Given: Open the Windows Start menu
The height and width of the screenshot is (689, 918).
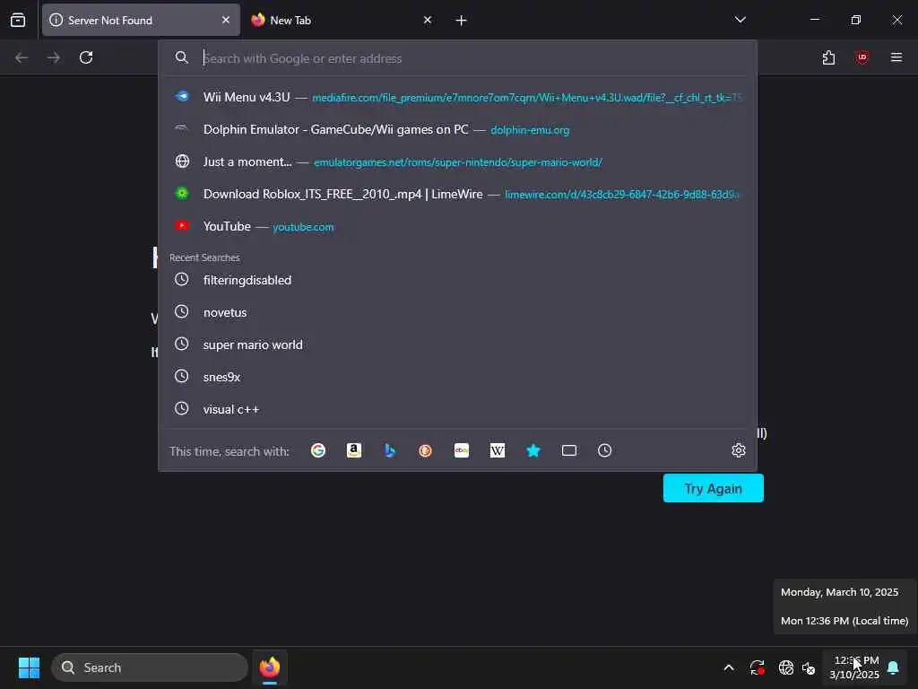Looking at the screenshot, I should [29, 667].
